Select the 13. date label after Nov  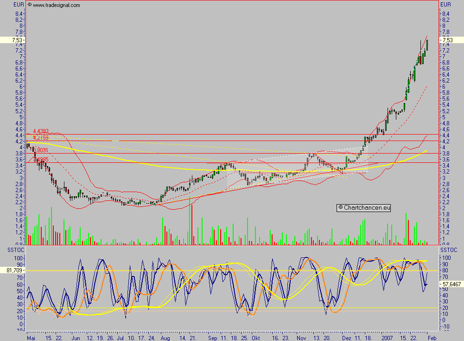pyautogui.click(x=317, y=338)
